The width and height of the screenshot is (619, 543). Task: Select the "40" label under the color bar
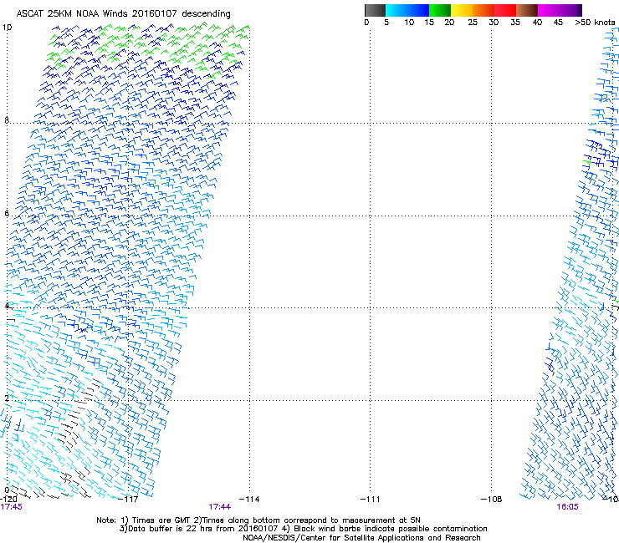[537, 23]
